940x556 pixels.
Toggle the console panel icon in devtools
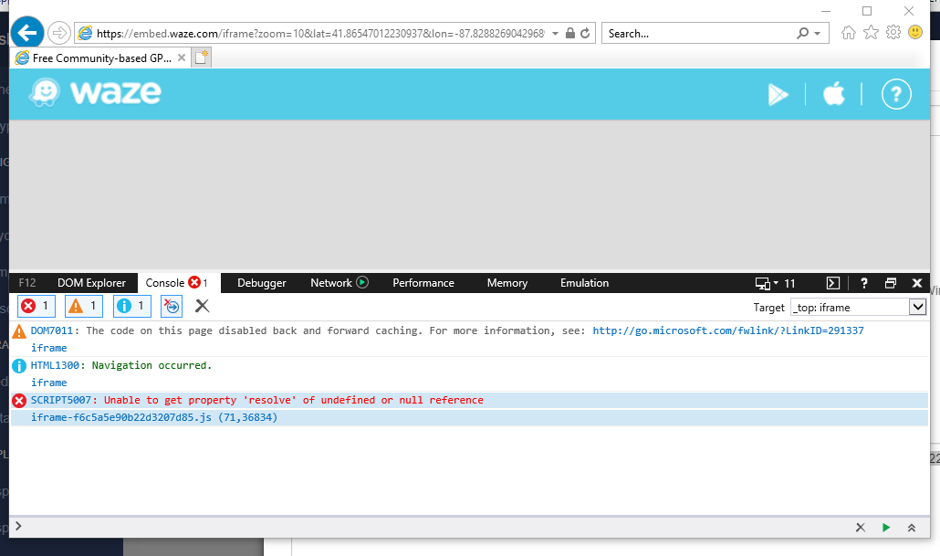(x=833, y=283)
